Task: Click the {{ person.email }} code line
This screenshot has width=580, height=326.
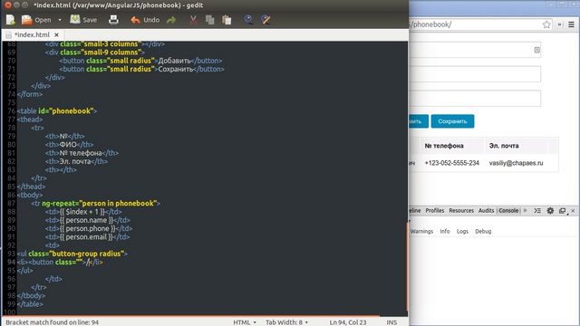Action: (x=87, y=237)
